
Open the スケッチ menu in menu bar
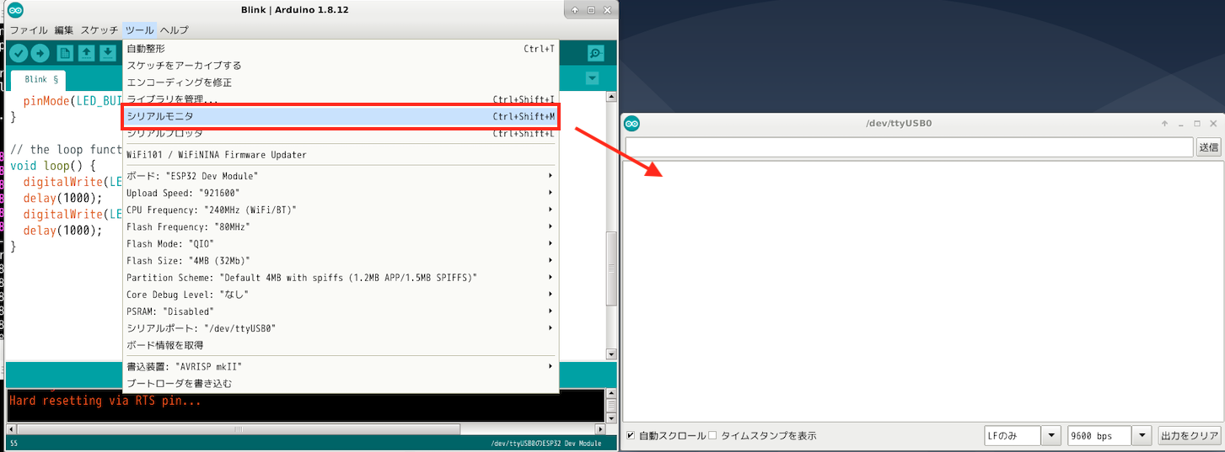[x=99, y=29]
